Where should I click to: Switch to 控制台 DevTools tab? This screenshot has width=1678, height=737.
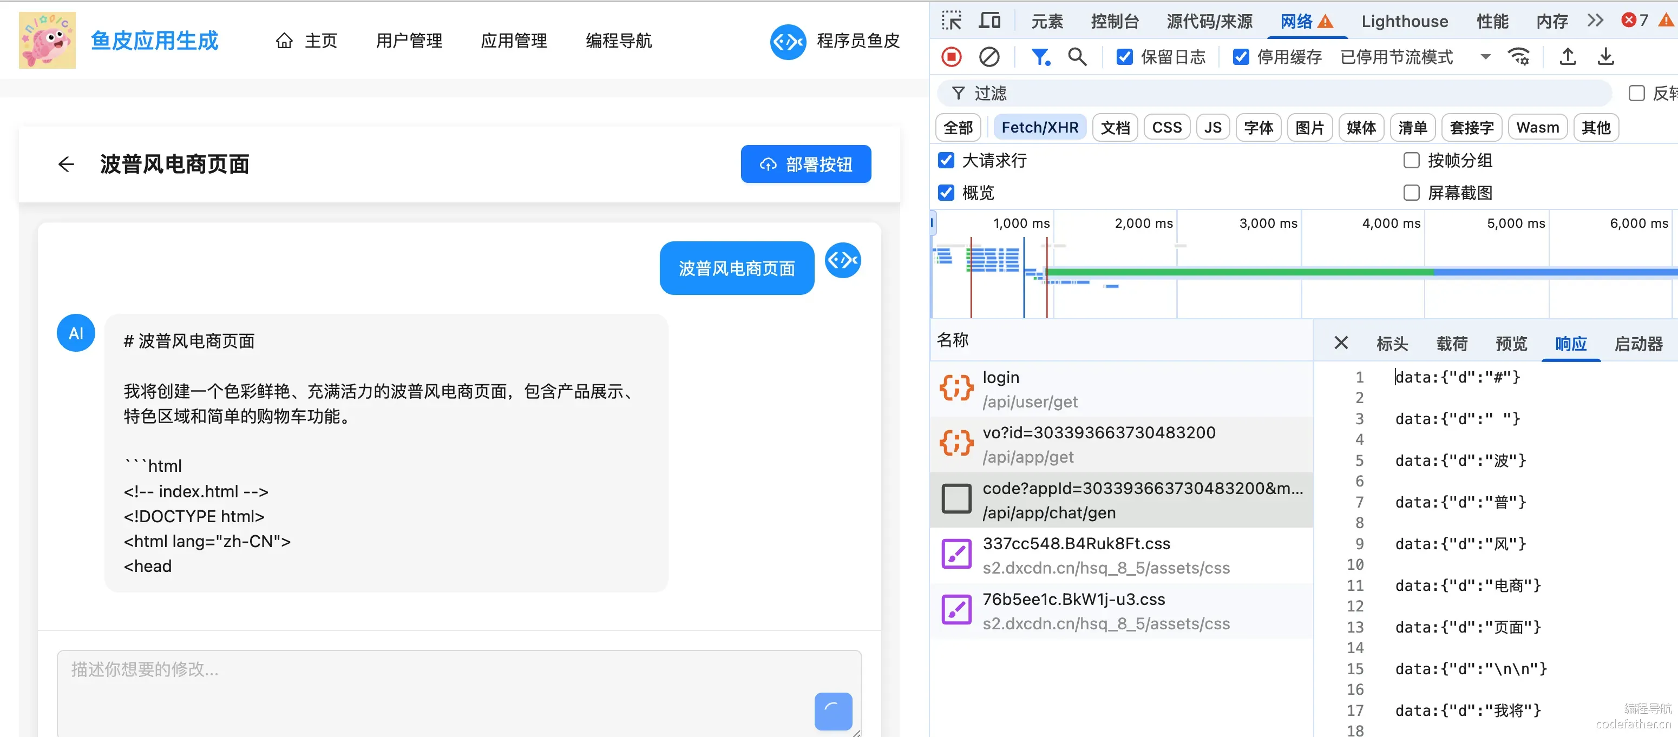click(x=1115, y=22)
